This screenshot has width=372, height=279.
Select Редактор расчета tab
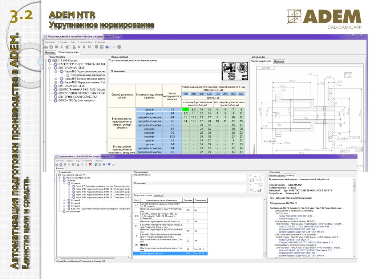tap(68, 52)
